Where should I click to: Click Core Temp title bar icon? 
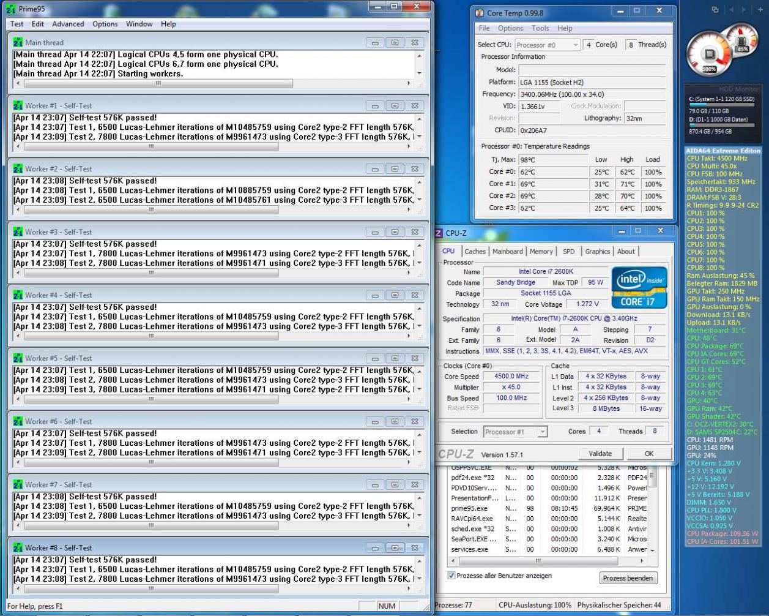480,12
